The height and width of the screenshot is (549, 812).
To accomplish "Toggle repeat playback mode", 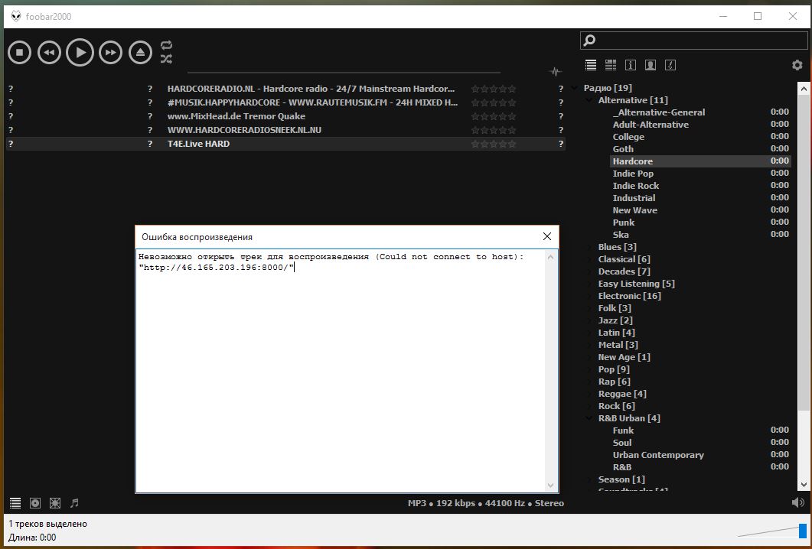I will pyautogui.click(x=167, y=45).
